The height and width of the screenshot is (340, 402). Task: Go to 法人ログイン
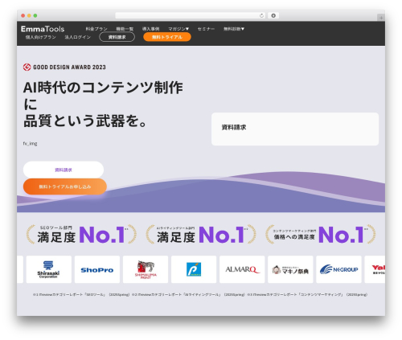78,37
